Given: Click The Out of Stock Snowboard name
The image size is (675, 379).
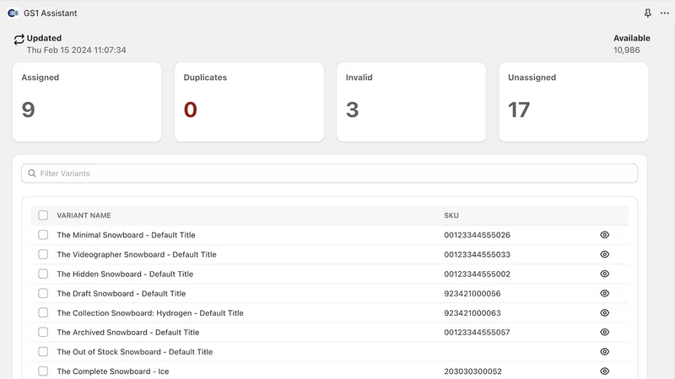Looking at the screenshot, I should tap(135, 351).
